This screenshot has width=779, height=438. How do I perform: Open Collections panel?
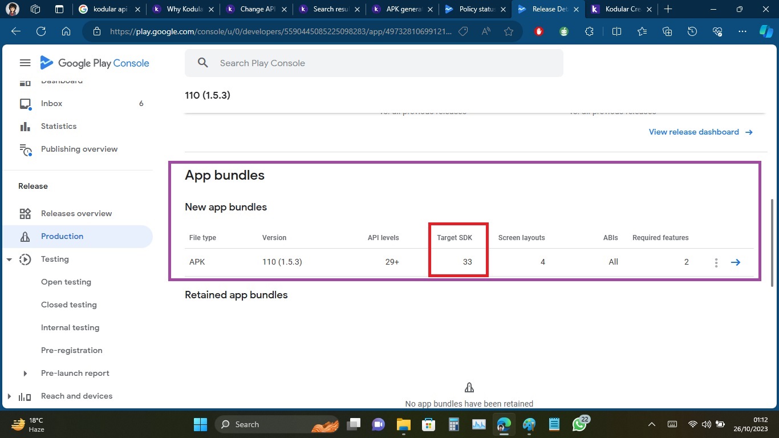(x=667, y=32)
